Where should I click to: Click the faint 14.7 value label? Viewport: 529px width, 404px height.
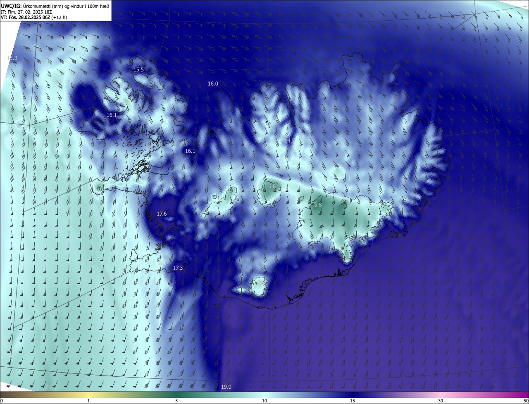[290, 141]
